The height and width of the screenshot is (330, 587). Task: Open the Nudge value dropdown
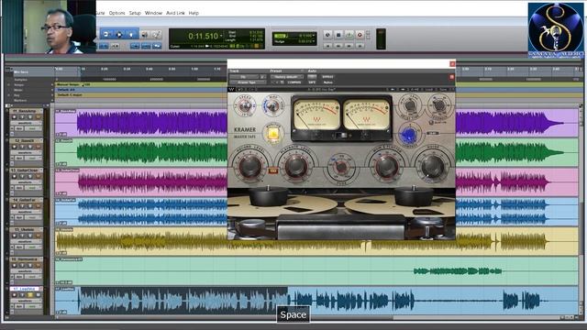(x=314, y=41)
